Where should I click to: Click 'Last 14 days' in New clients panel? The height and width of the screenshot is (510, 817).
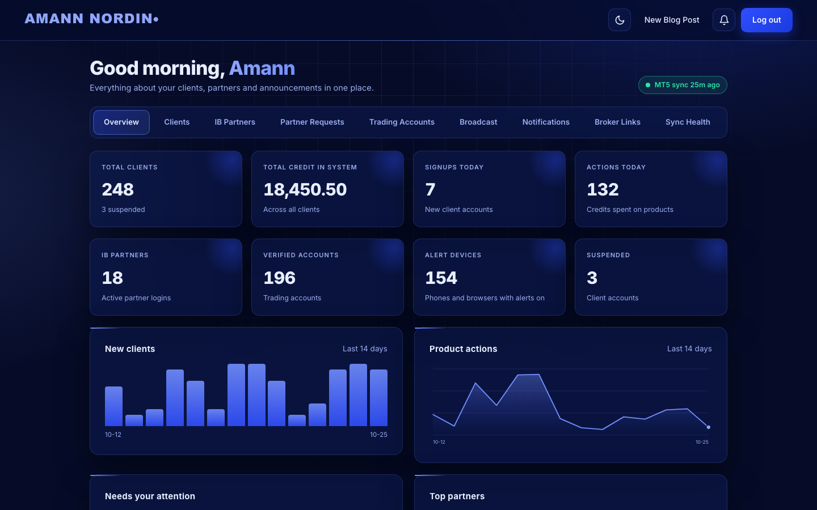pos(365,349)
